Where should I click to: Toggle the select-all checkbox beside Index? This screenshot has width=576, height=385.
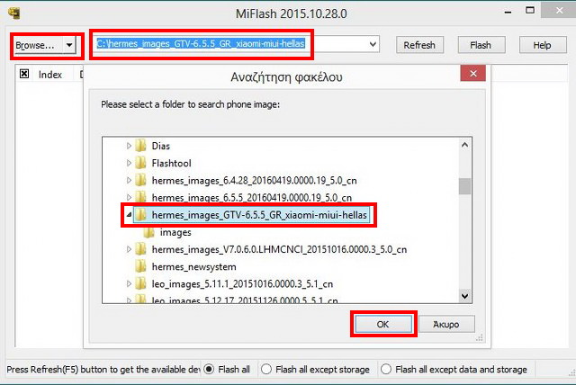[x=24, y=74]
